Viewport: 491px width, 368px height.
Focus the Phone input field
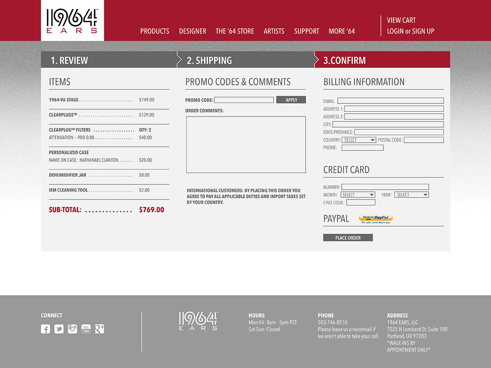[363, 148]
